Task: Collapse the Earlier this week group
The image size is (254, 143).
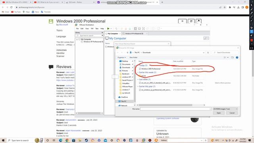Action: [138, 72]
